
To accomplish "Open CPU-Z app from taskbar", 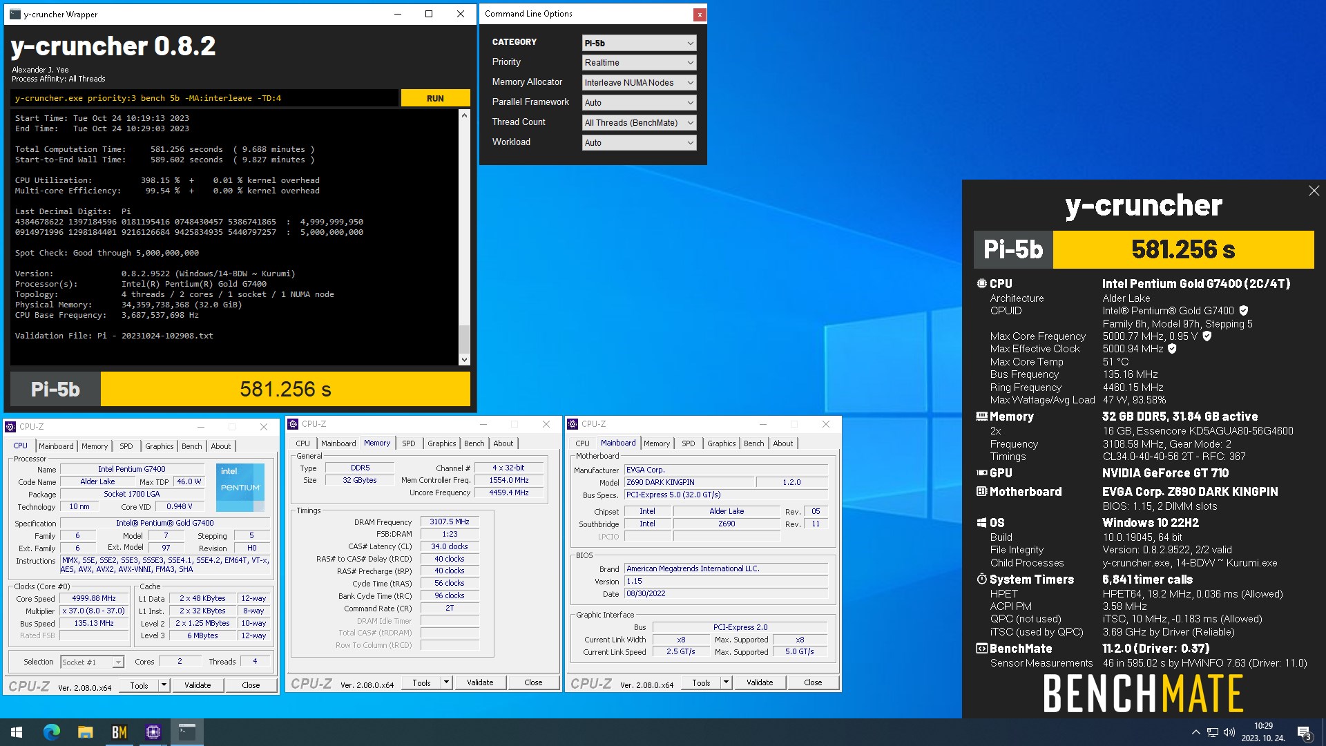I will pos(153,732).
